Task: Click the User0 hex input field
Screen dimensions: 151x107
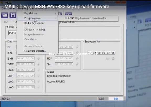Action: (x=25, y=70)
